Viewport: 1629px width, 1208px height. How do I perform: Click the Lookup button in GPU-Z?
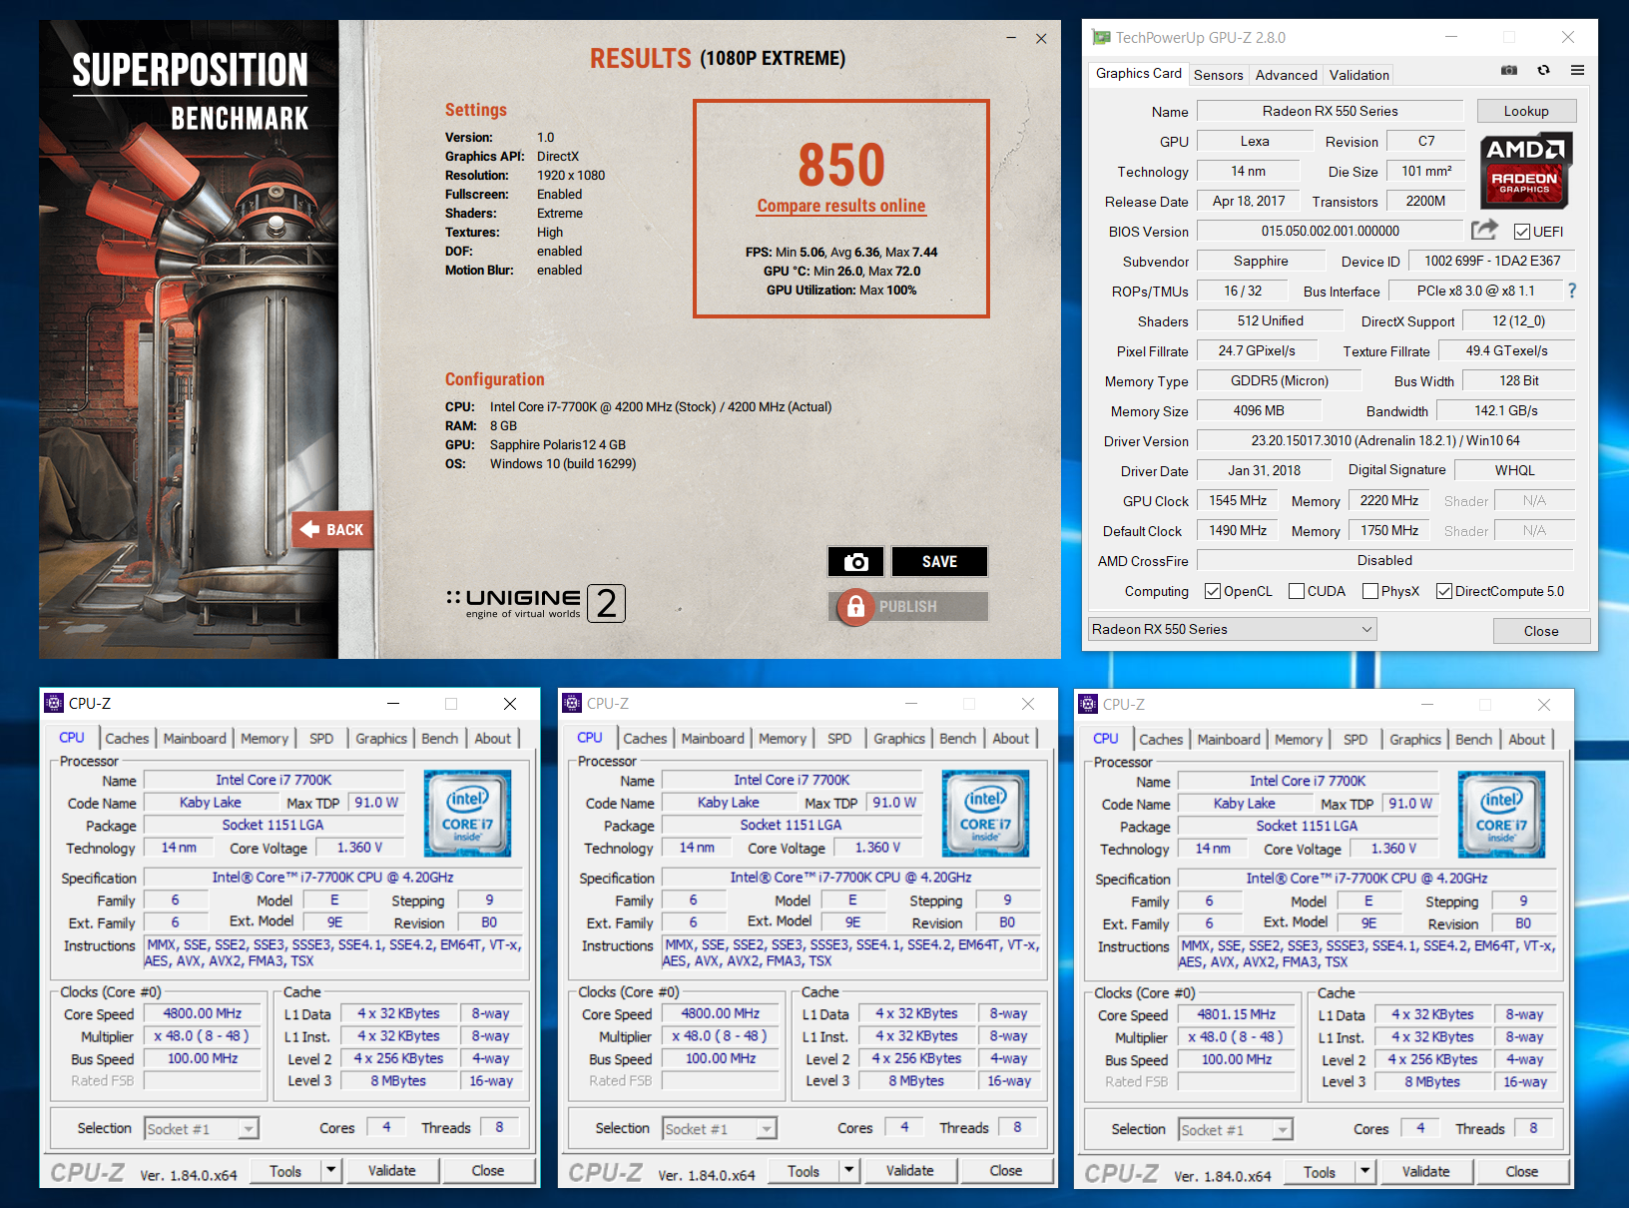(x=1526, y=111)
